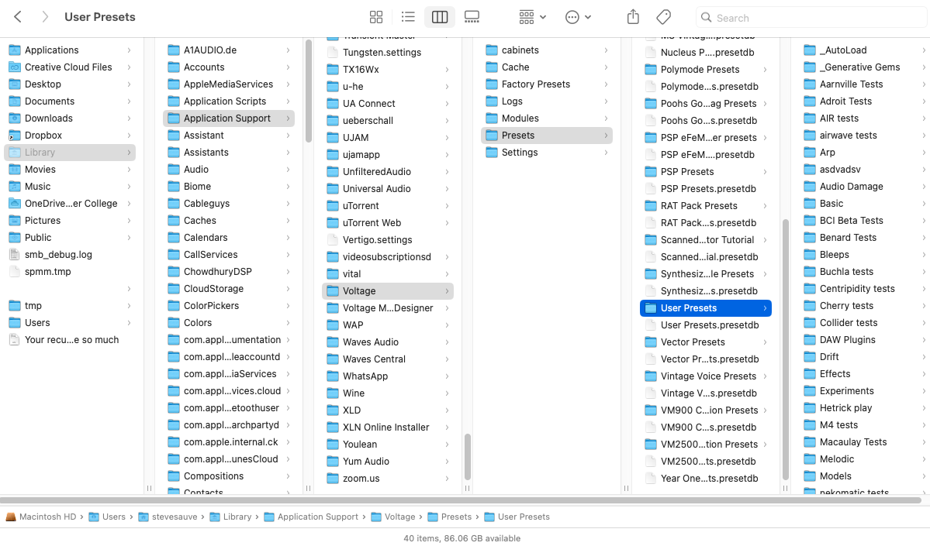Image resolution: width=930 pixels, height=546 pixels.
Task: Switch to icon grid view
Action: point(376,17)
